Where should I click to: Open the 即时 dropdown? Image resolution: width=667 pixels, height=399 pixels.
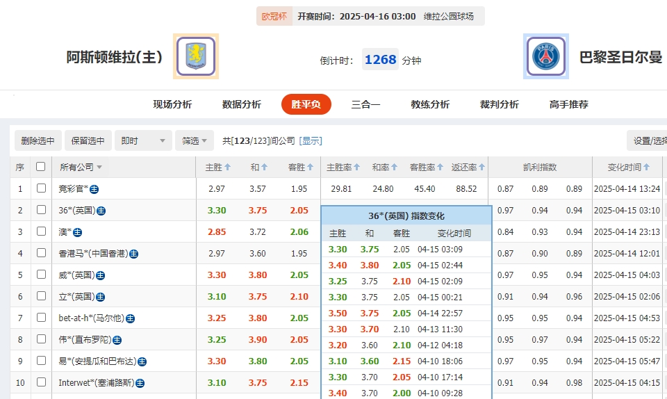[x=142, y=141]
